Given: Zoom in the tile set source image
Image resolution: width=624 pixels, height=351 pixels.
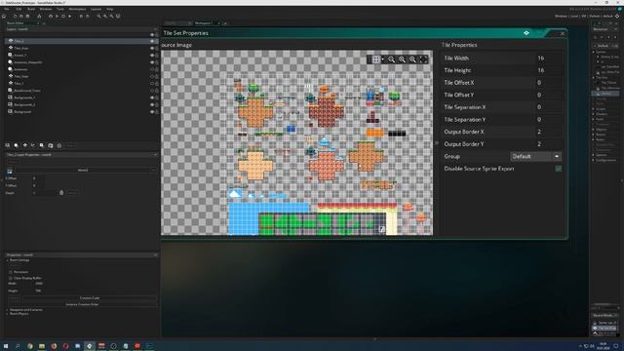Looking at the screenshot, I should click(x=412, y=59).
